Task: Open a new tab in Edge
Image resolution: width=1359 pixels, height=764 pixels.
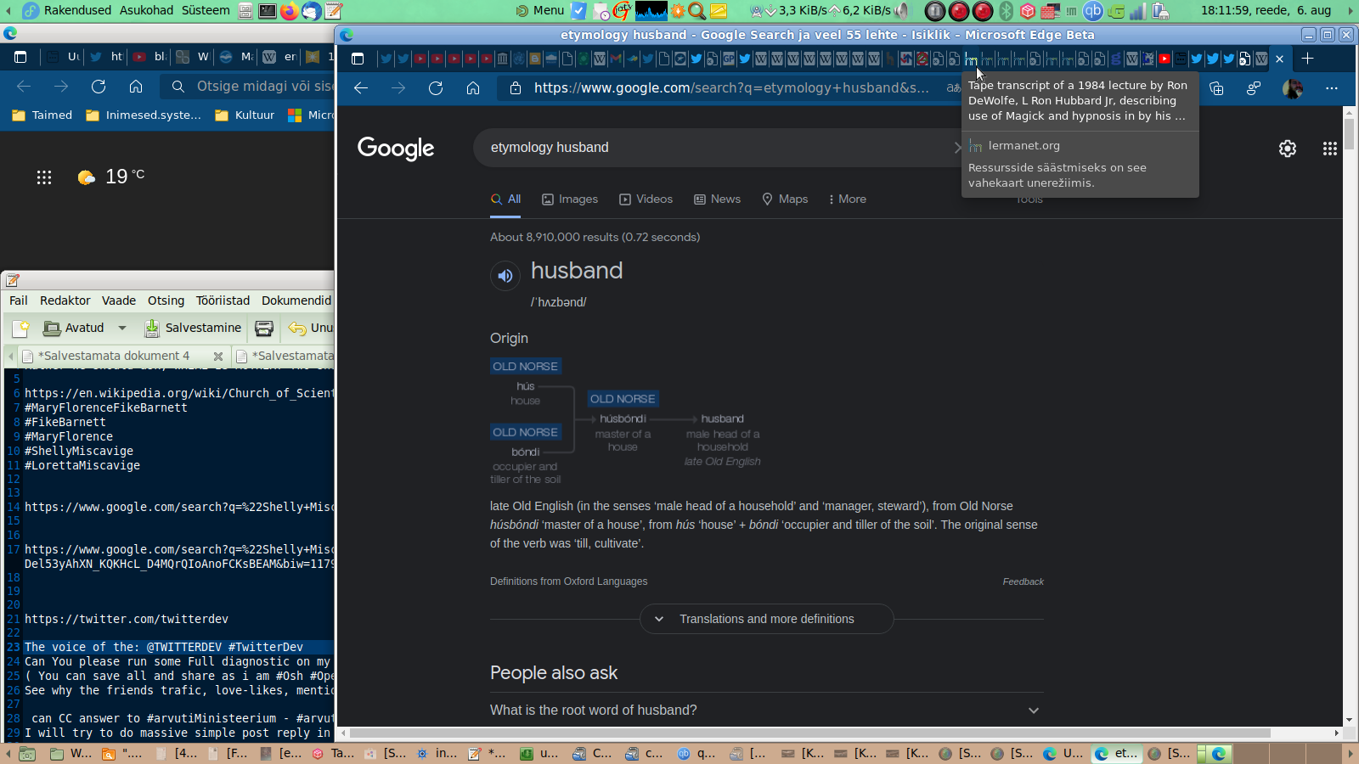Action: pyautogui.click(x=1308, y=59)
